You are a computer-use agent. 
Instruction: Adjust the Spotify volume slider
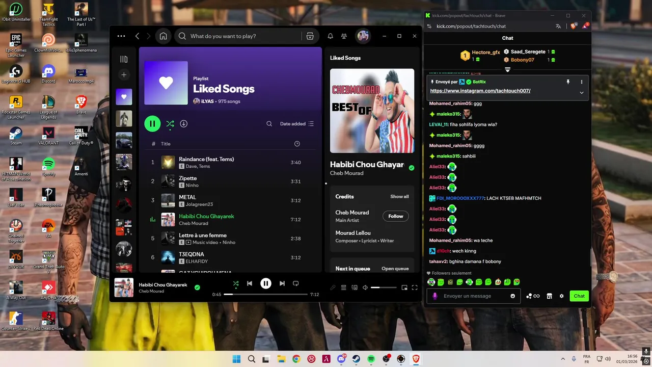[x=383, y=287]
